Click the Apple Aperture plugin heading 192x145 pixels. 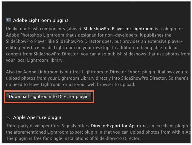(37, 117)
